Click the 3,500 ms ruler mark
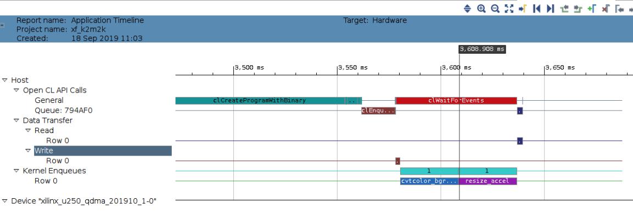 tap(249, 68)
